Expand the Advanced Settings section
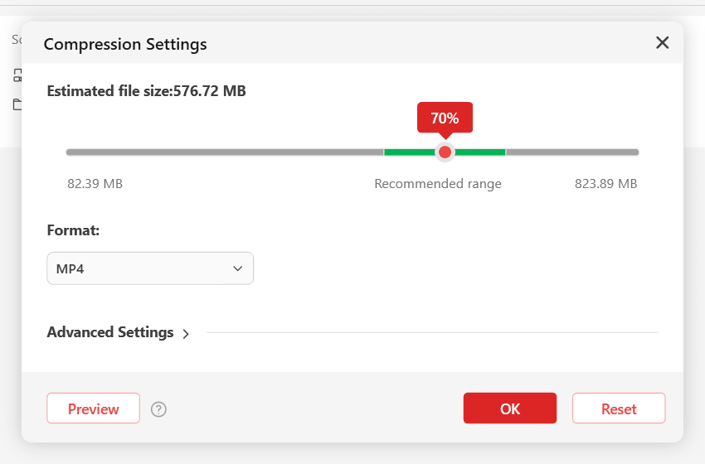This screenshot has height=464, width=705. (110, 332)
